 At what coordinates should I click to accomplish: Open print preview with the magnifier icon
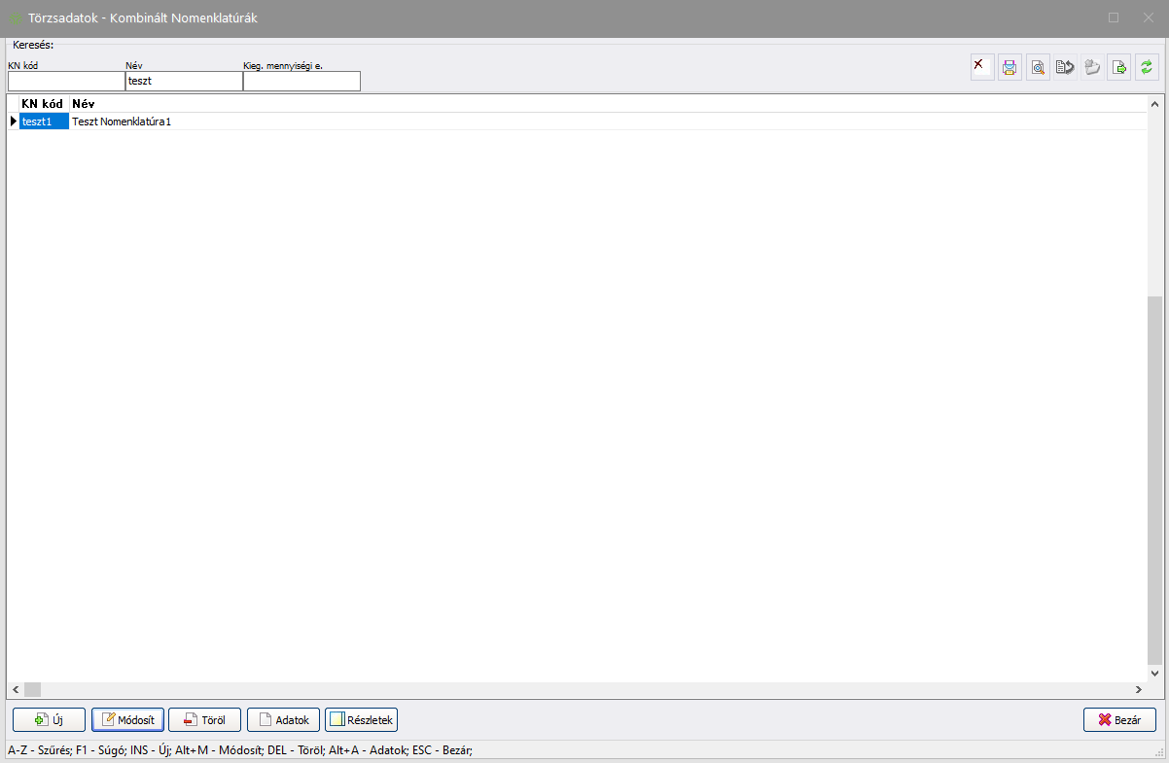click(x=1038, y=67)
